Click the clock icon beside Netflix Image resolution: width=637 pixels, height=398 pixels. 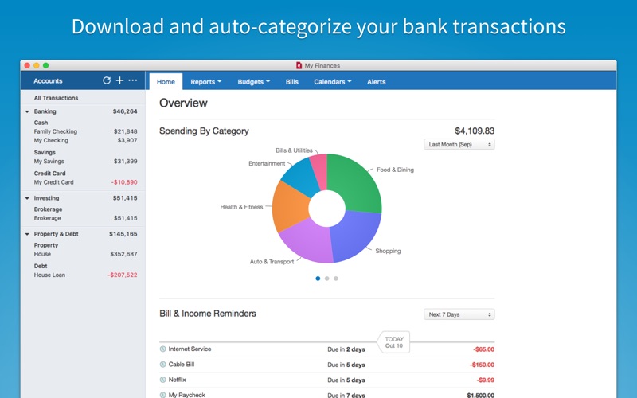tap(163, 380)
